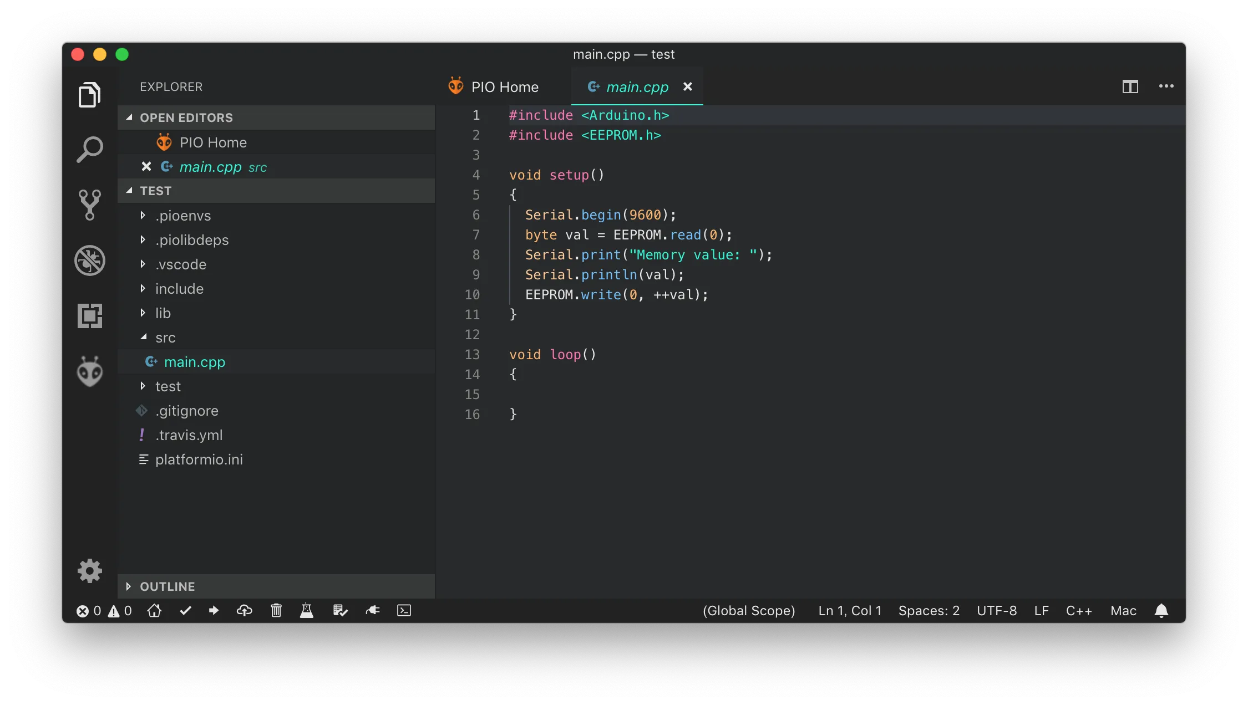
Task: Open the Serial Monitor plug icon
Action: tap(372, 611)
